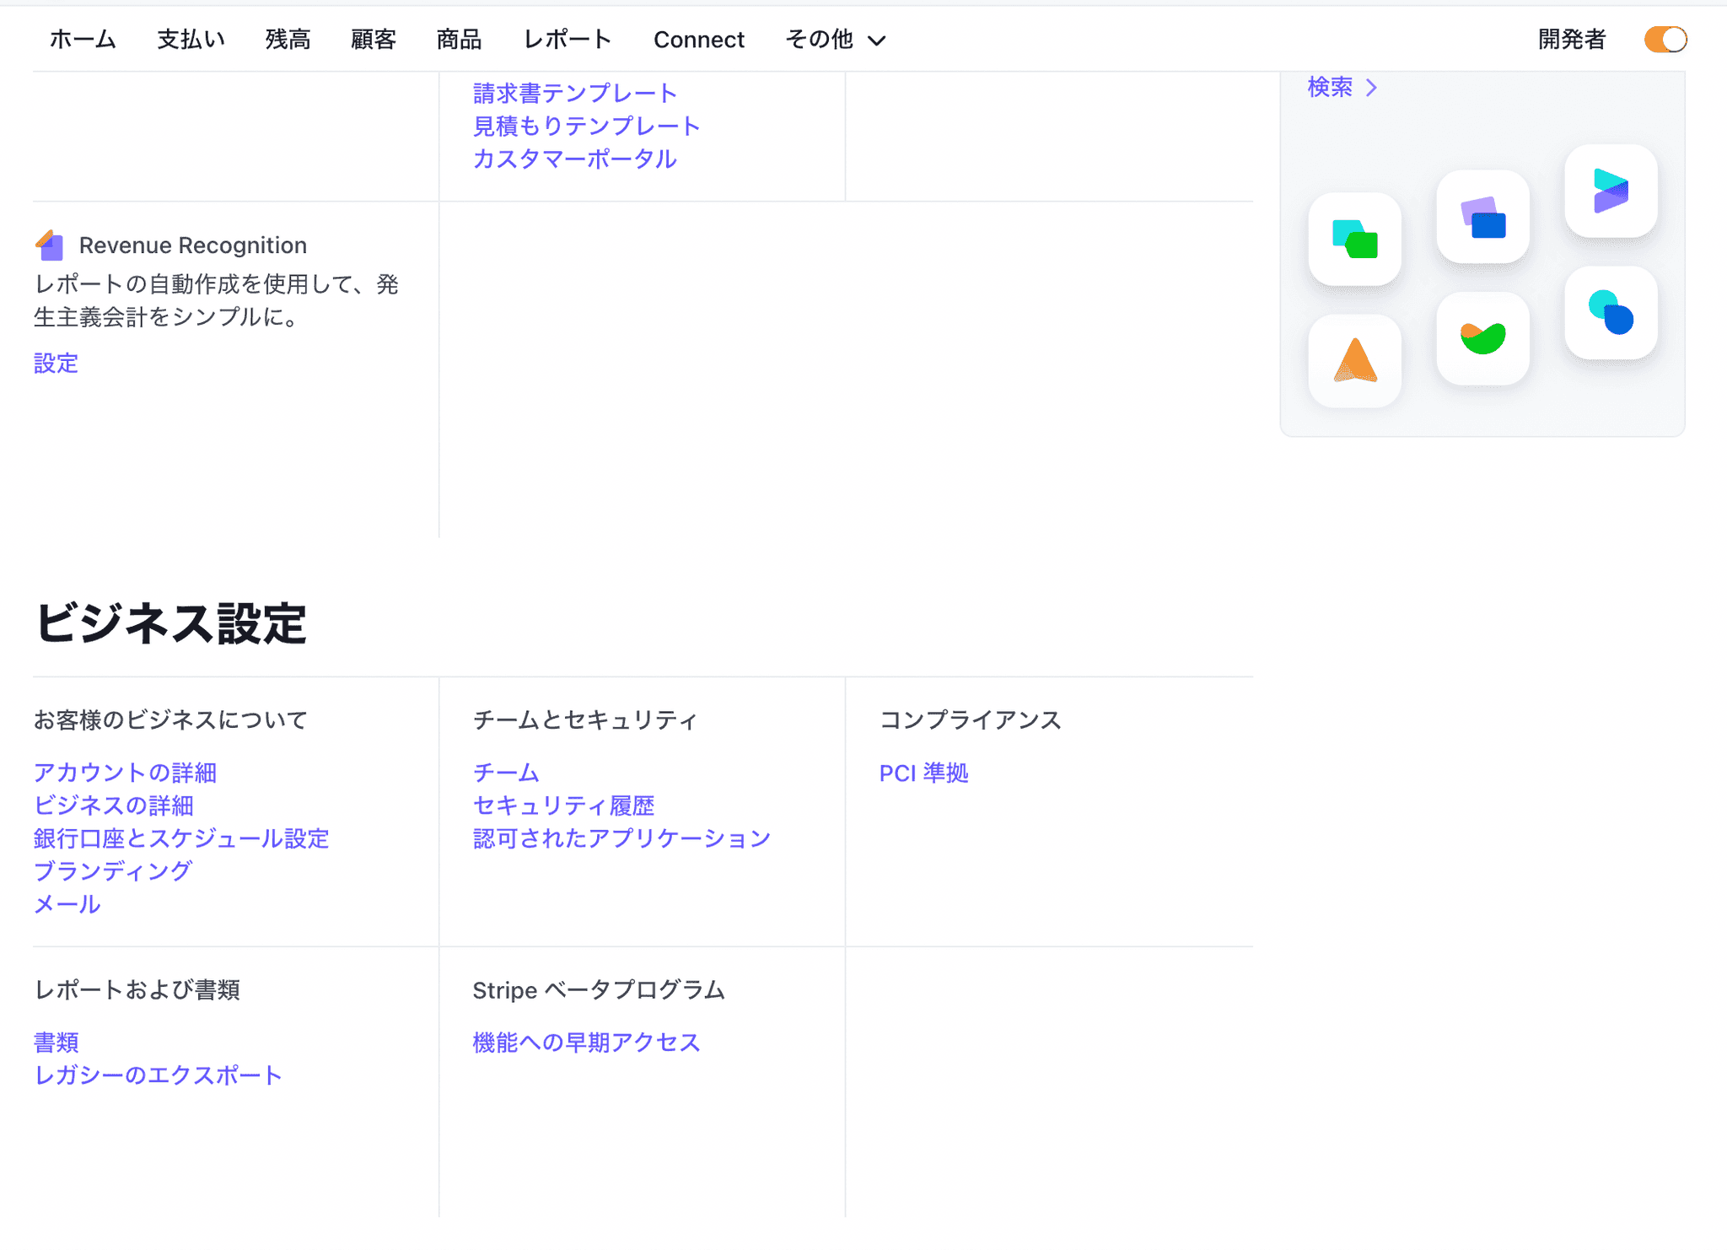Click the cyan and blue circles app icon
Image resolution: width=1727 pixels, height=1250 pixels.
coord(1611,313)
